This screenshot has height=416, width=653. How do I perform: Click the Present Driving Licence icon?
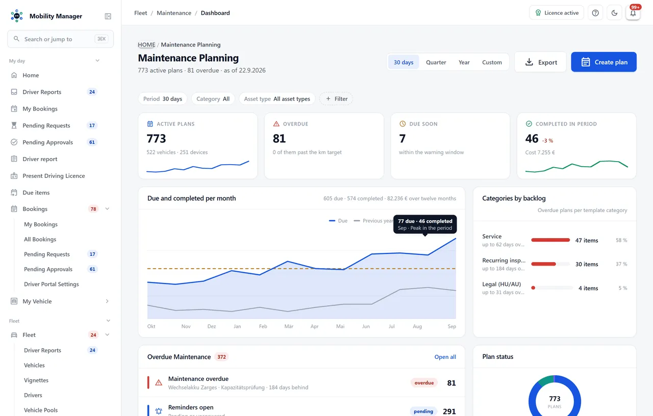[14, 176]
